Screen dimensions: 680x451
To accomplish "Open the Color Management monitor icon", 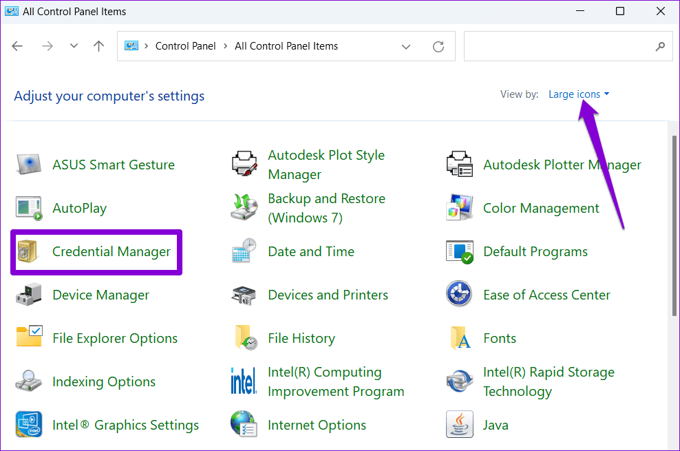I will pyautogui.click(x=459, y=207).
